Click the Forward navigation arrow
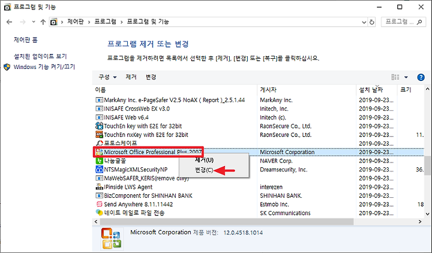This screenshot has height=253, width=432. (x=23, y=22)
